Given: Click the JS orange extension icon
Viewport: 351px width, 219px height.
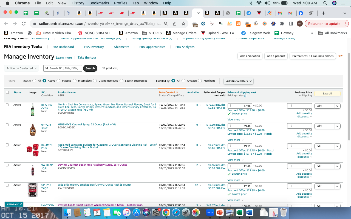Looking at the screenshot, I should (x=238, y=24).
